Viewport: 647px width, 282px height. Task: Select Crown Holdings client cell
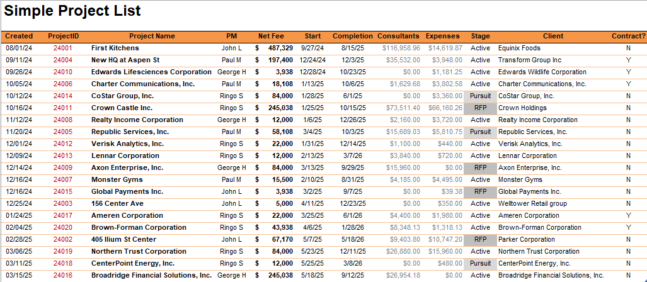click(522, 108)
